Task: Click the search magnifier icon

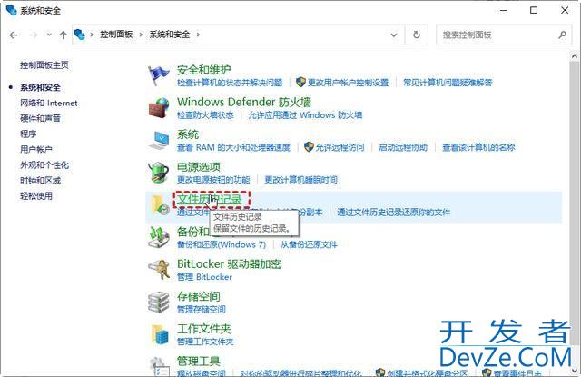Action: (x=562, y=35)
